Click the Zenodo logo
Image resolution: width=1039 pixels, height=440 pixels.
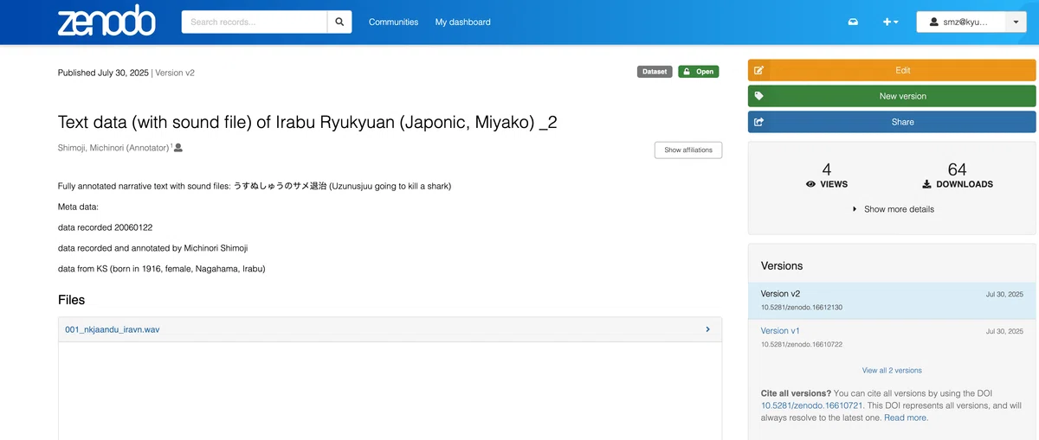[x=106, y=22]
